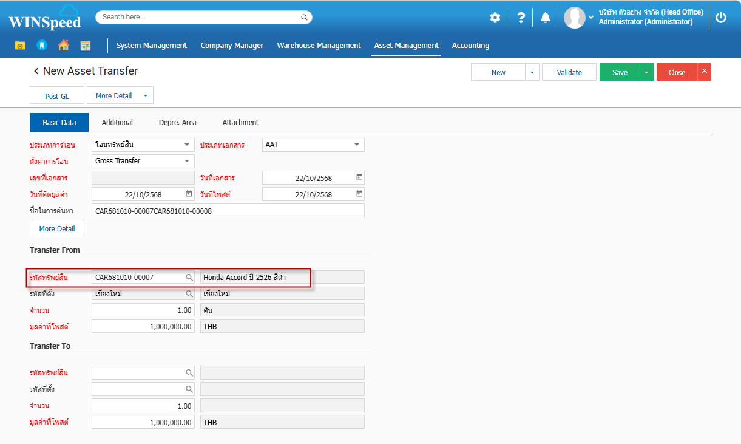
Task: Open calendar picker for วันที่เอกสาร
Action: (359, 177)
